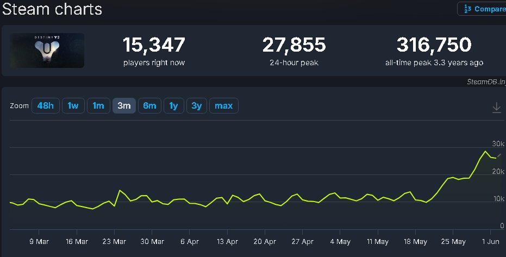Click the 20 Apr axis label
The image size is (506, 257).
pyautogui.click(x=265, y=242)
